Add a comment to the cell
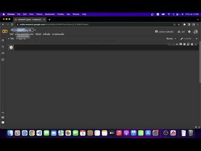 tap(180, 44)
